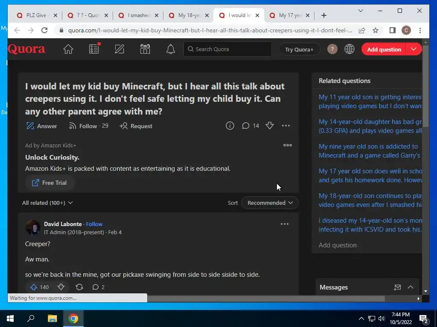Viewport: 437px width, 327px height.
Task: Switch to the ? ? - Quora tab
Action: (x=87, y=15)
